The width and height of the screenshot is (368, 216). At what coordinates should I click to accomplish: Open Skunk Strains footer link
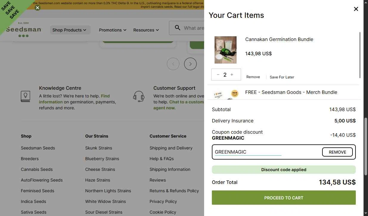coord(99,148)
